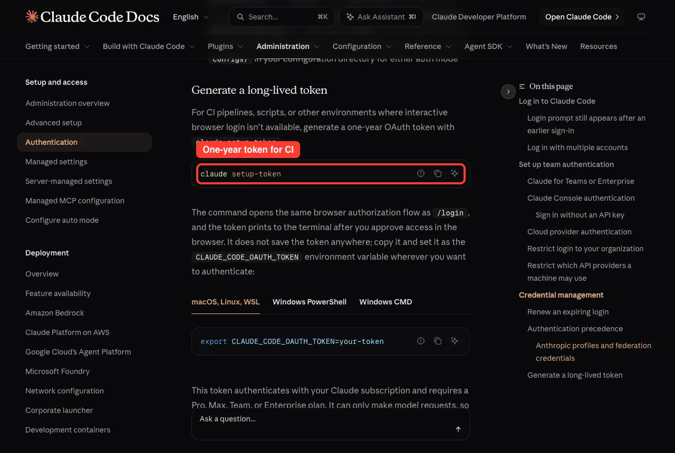The image size is (675, 453).
Task: Jump to Authentication precedence section
Action: coord(575,329)
